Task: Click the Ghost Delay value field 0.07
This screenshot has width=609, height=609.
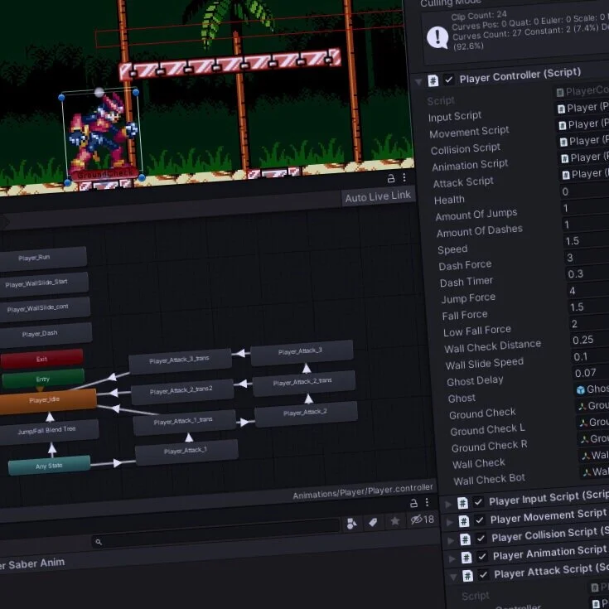Action: coord(591,373)
